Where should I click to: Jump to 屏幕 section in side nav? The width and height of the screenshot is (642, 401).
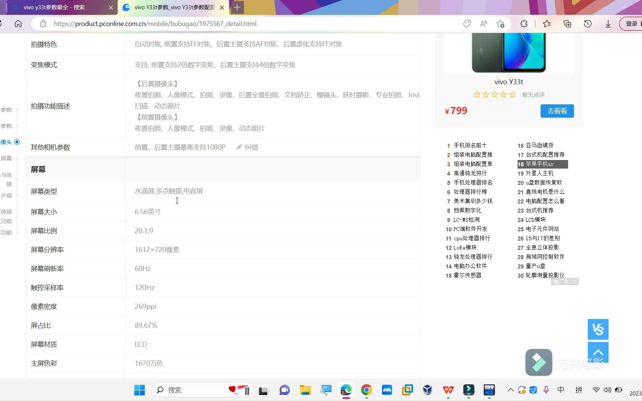coord(6,158)
